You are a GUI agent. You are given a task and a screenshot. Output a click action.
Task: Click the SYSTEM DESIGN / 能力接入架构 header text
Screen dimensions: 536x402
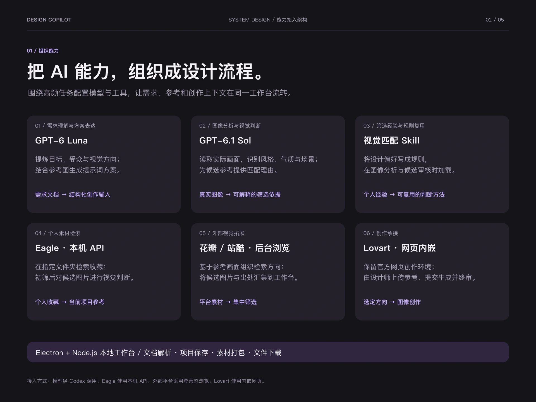[268, 20]
